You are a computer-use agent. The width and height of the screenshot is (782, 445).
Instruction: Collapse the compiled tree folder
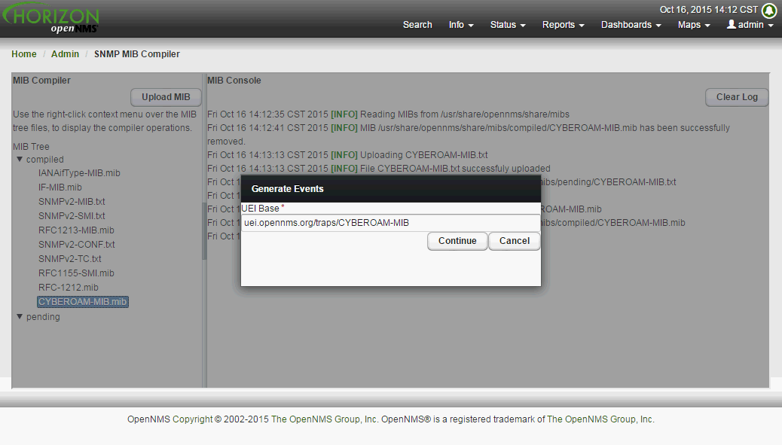(x=20, y=160)
